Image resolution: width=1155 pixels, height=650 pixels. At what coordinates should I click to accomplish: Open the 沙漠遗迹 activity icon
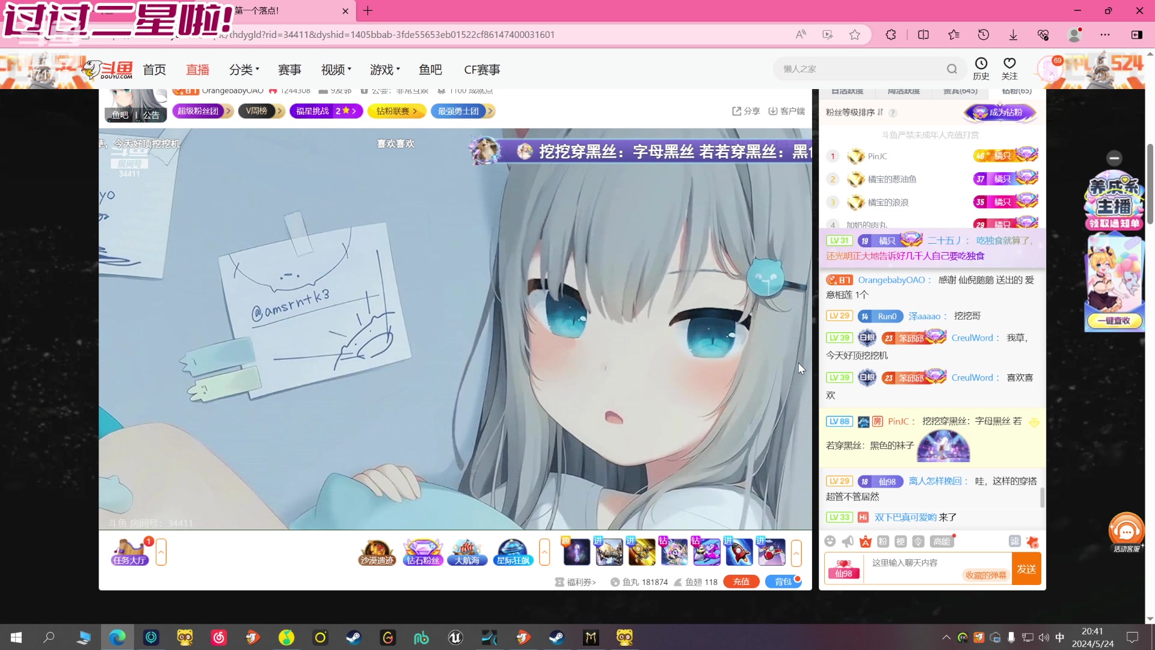[376, 551]
